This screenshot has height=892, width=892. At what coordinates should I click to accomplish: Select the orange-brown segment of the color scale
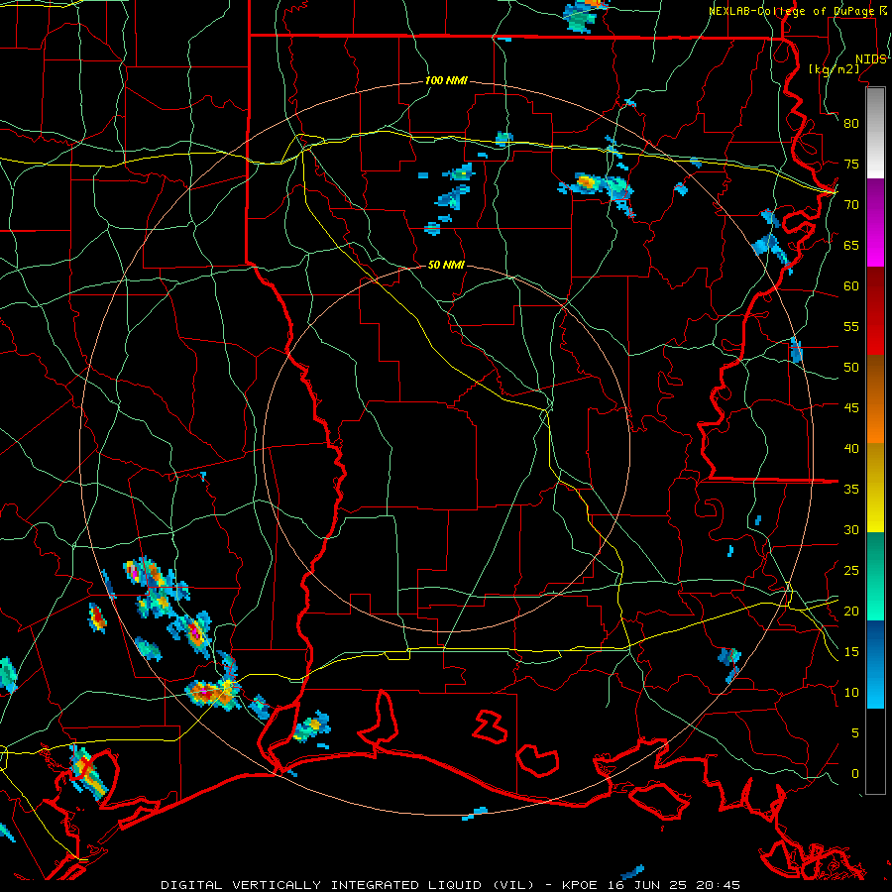click(x=875, y=399)
